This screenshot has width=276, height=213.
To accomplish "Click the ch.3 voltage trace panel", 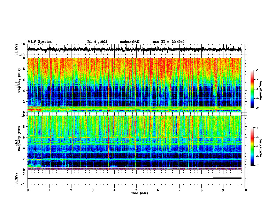I will pos(136,179).
